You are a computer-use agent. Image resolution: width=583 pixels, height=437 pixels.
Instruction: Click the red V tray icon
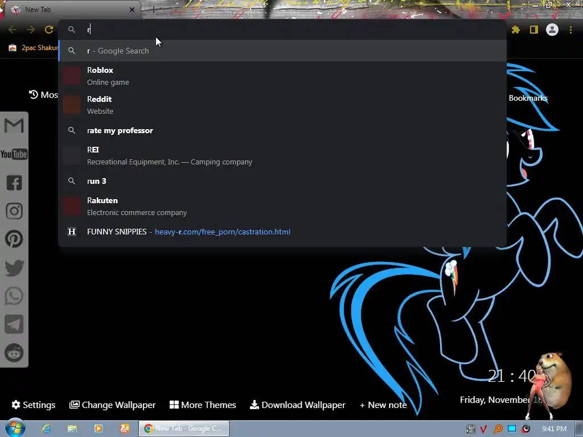tap(483, 429)
